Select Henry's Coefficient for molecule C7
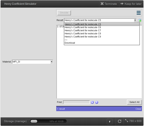 click(102, 30)
